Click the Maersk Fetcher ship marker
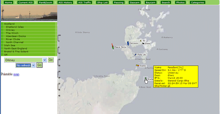The height and width of the screenshot is (114, 220). 113,46
